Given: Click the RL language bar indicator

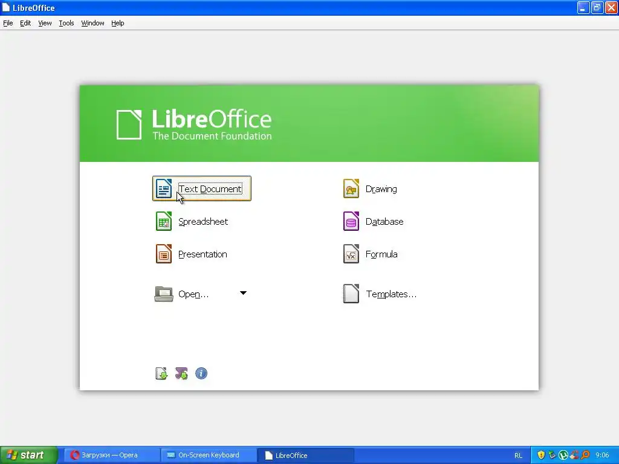Looking at the screenshot, I should pyautogui.click(x=518, y=456).
